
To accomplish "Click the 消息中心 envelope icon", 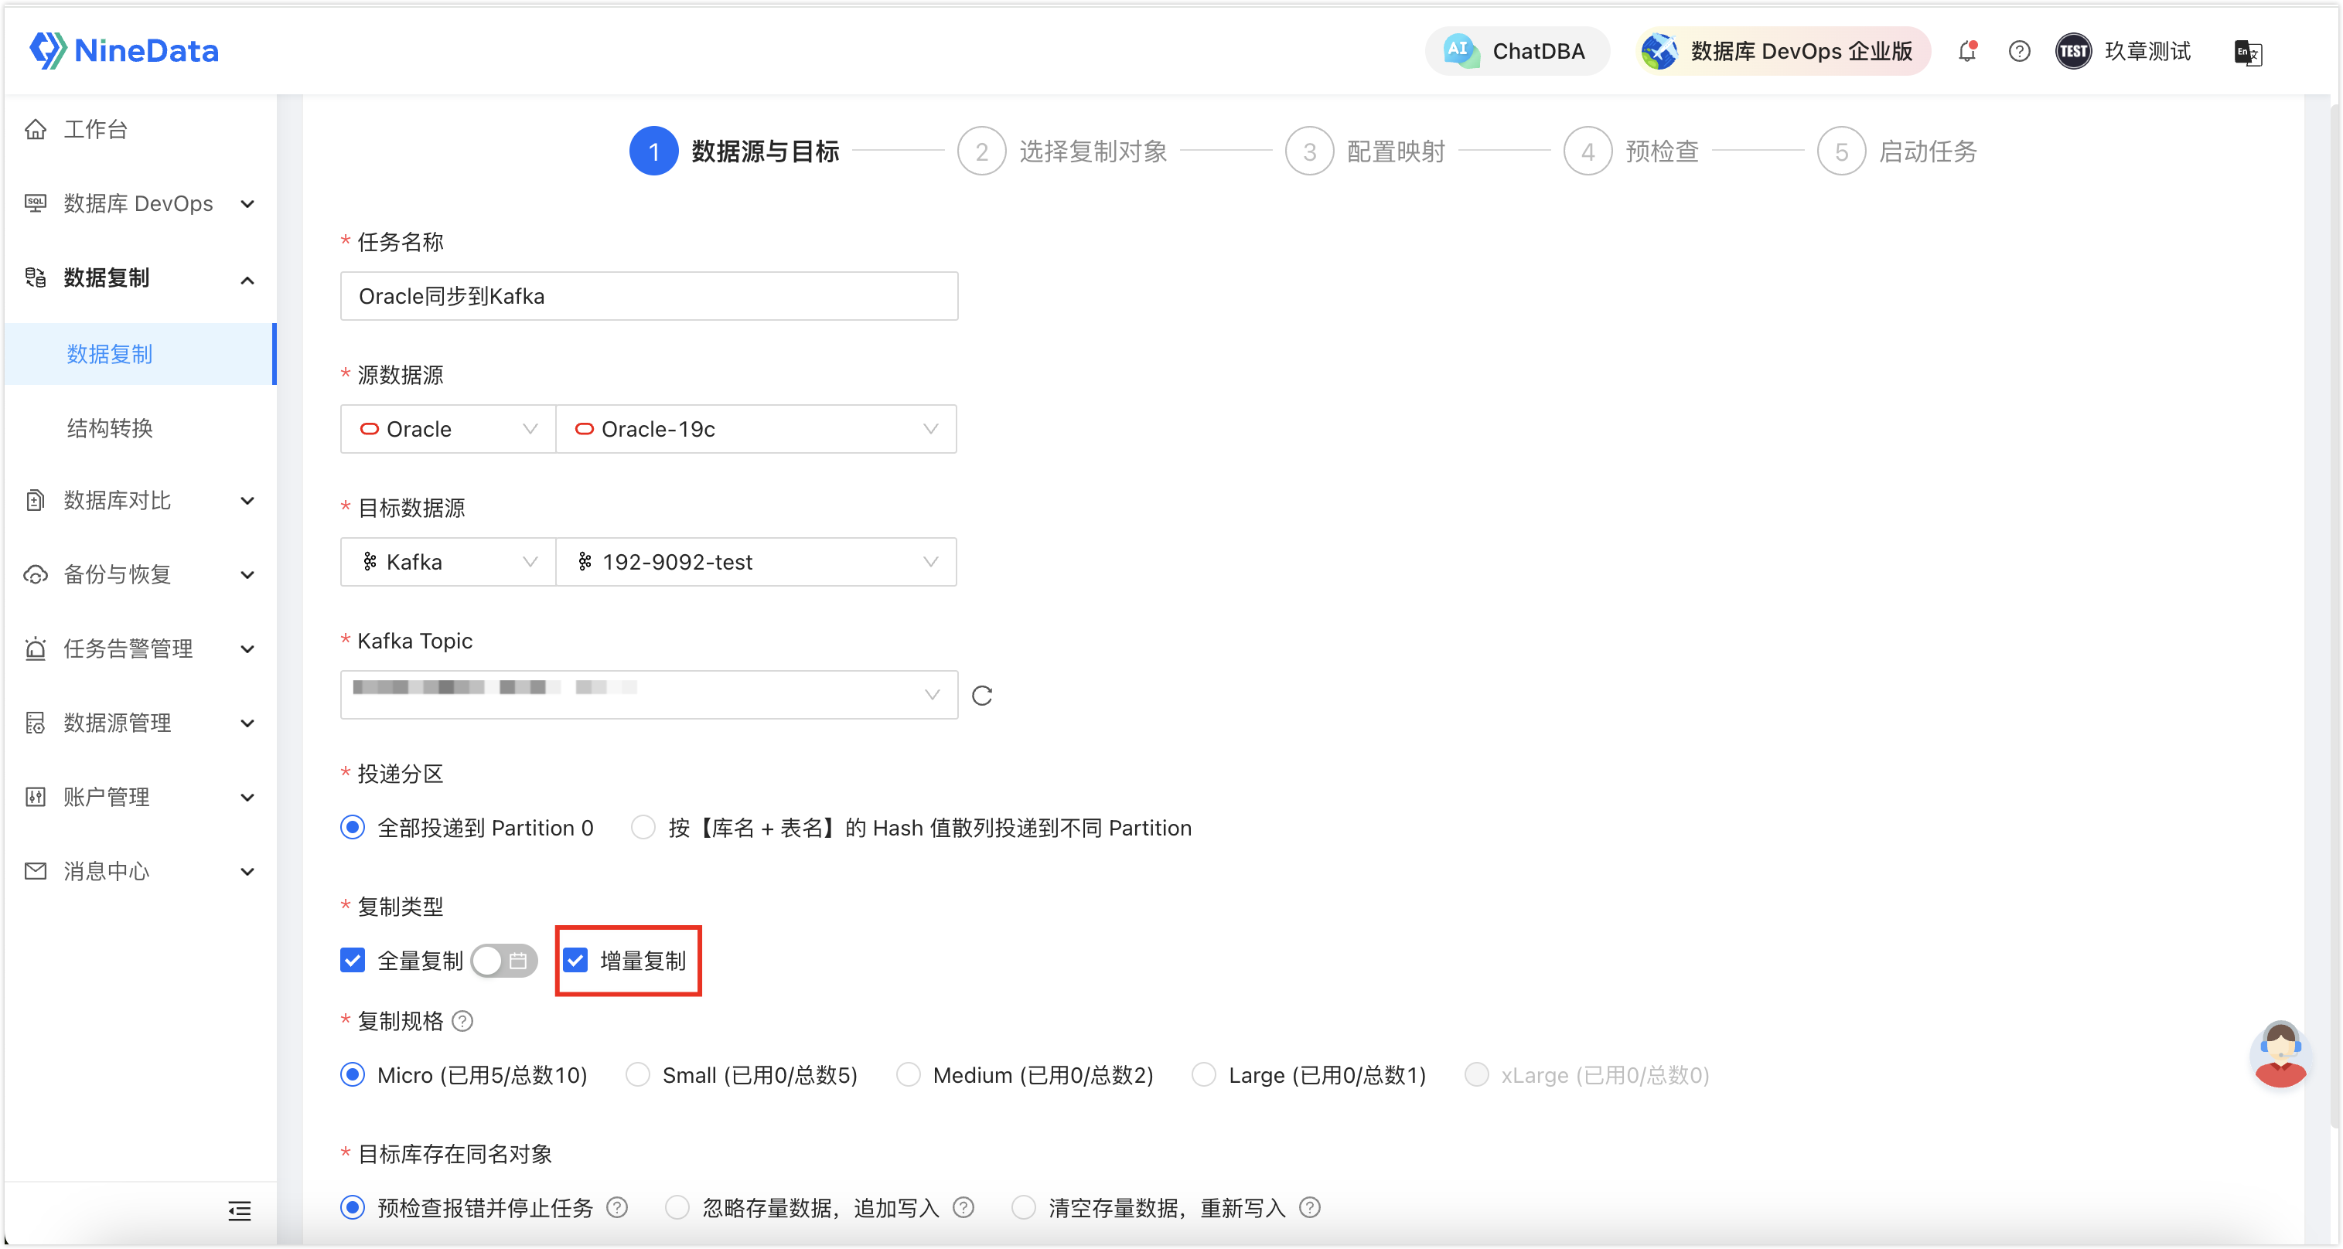I will (x=36, y=871).
